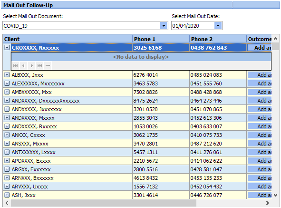
Task: Select phone number 3201 0520
Action: (x=145, y=109)
